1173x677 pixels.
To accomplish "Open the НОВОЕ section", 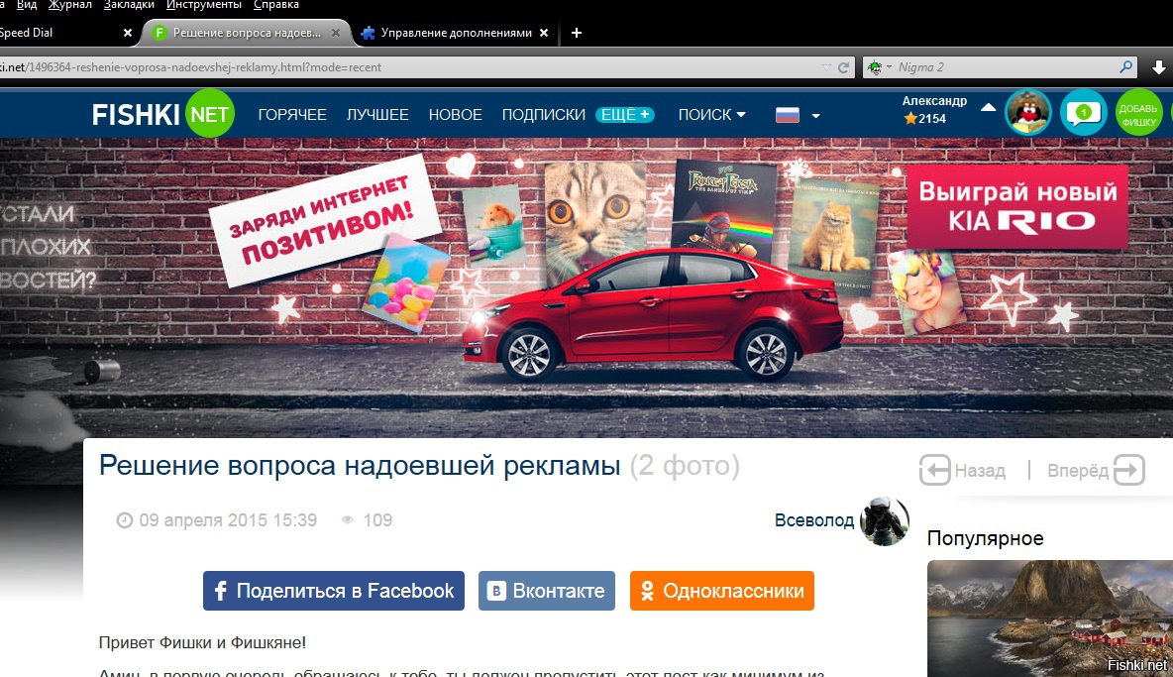I will coord(455,114).
